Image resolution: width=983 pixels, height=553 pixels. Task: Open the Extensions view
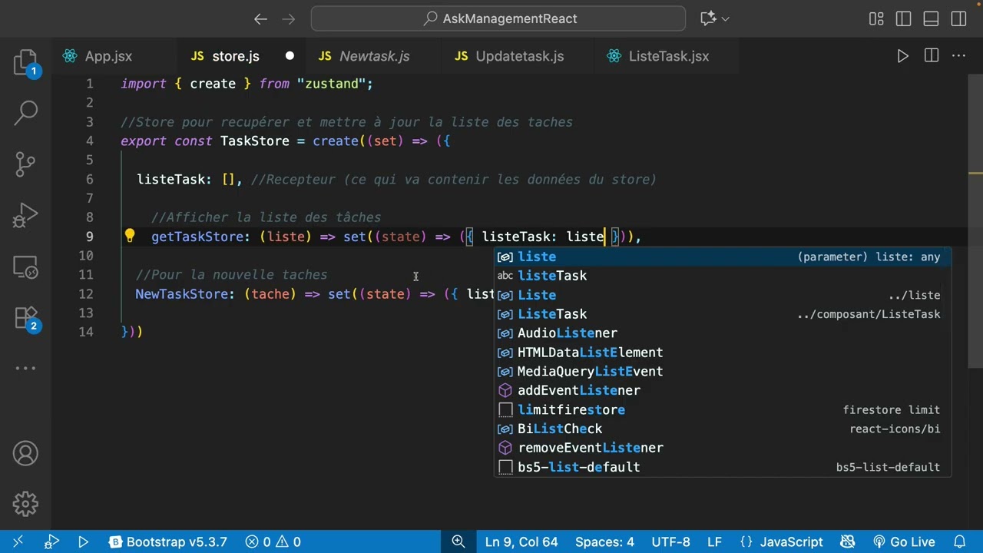25,317
